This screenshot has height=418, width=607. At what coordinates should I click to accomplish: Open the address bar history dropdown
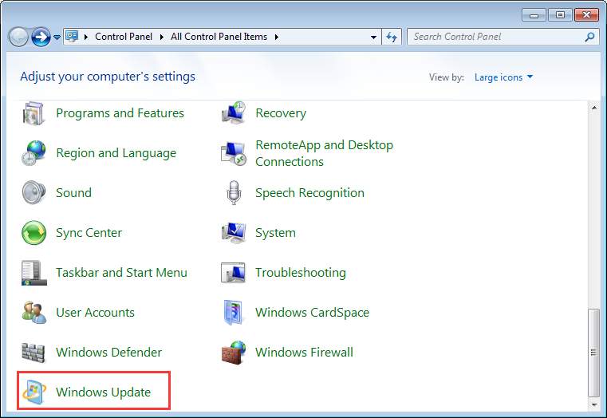[x=373, y=37]
